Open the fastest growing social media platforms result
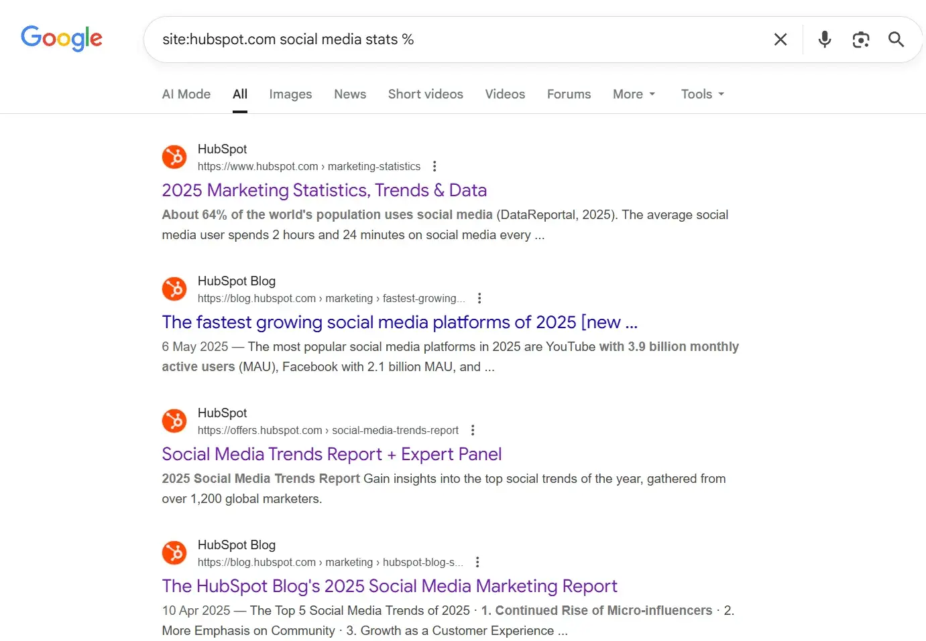926x641 pixels. [400, 322]
